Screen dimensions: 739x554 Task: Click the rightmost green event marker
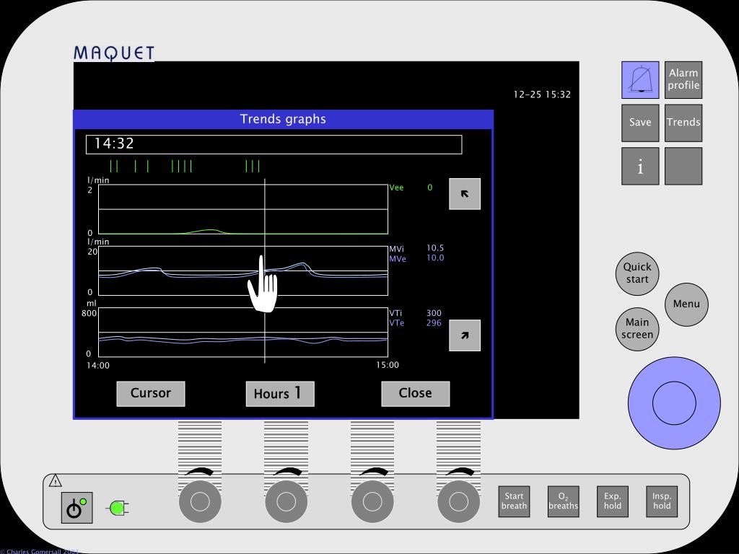(x=259, y=167)
